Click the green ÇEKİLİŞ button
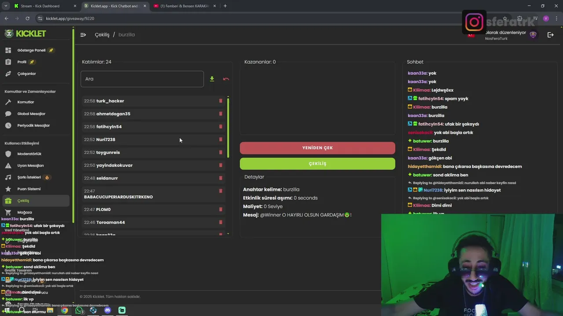Image resolution: width=563 pixels, height=316 pixels. [318, 164]
